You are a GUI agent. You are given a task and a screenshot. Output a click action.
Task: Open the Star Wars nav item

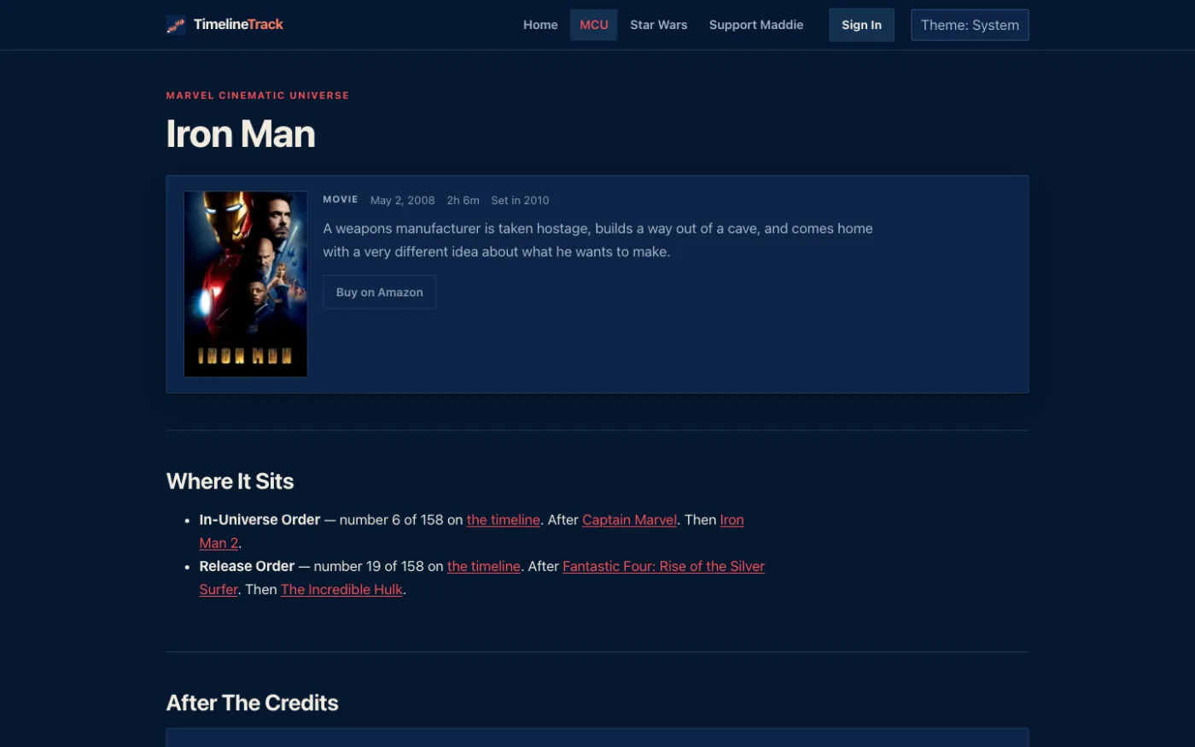click(x=659, y=25)
